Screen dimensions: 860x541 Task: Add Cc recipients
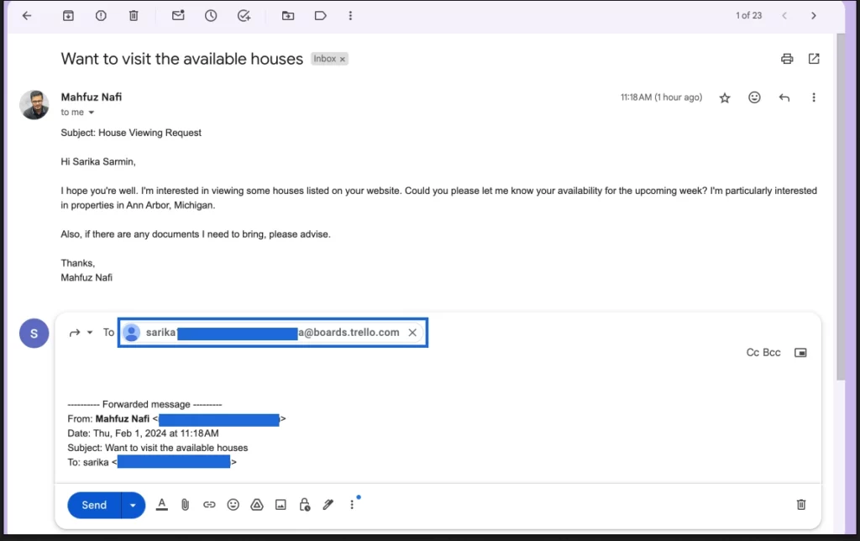(752, 352)
